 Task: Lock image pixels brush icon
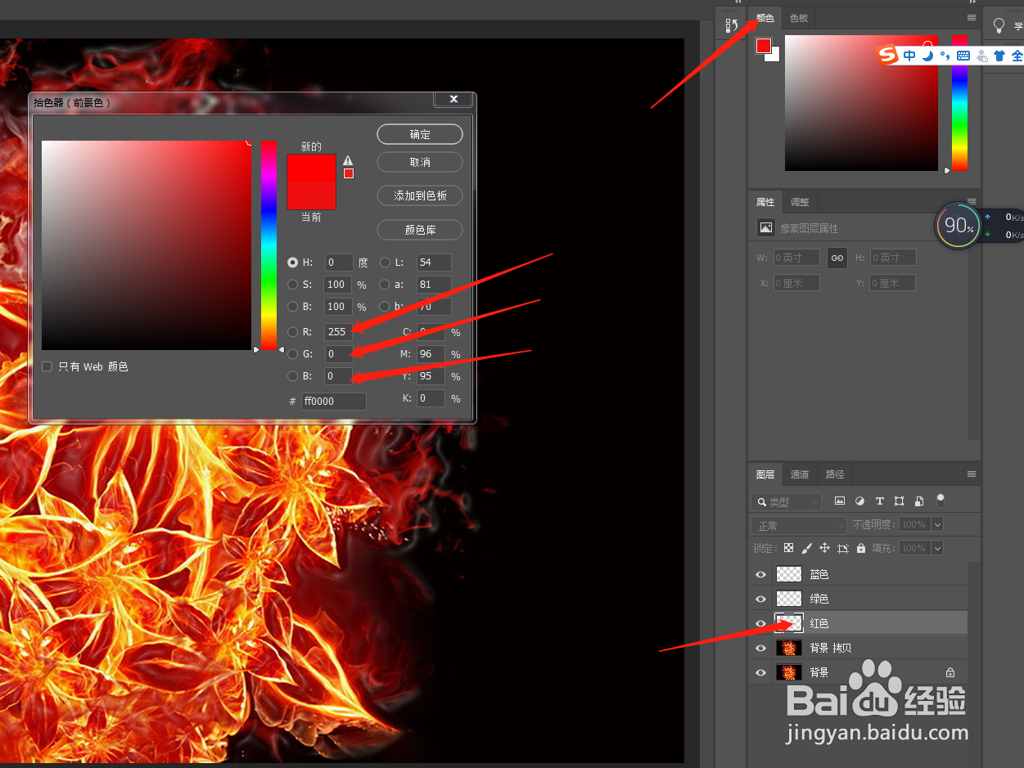806,548
